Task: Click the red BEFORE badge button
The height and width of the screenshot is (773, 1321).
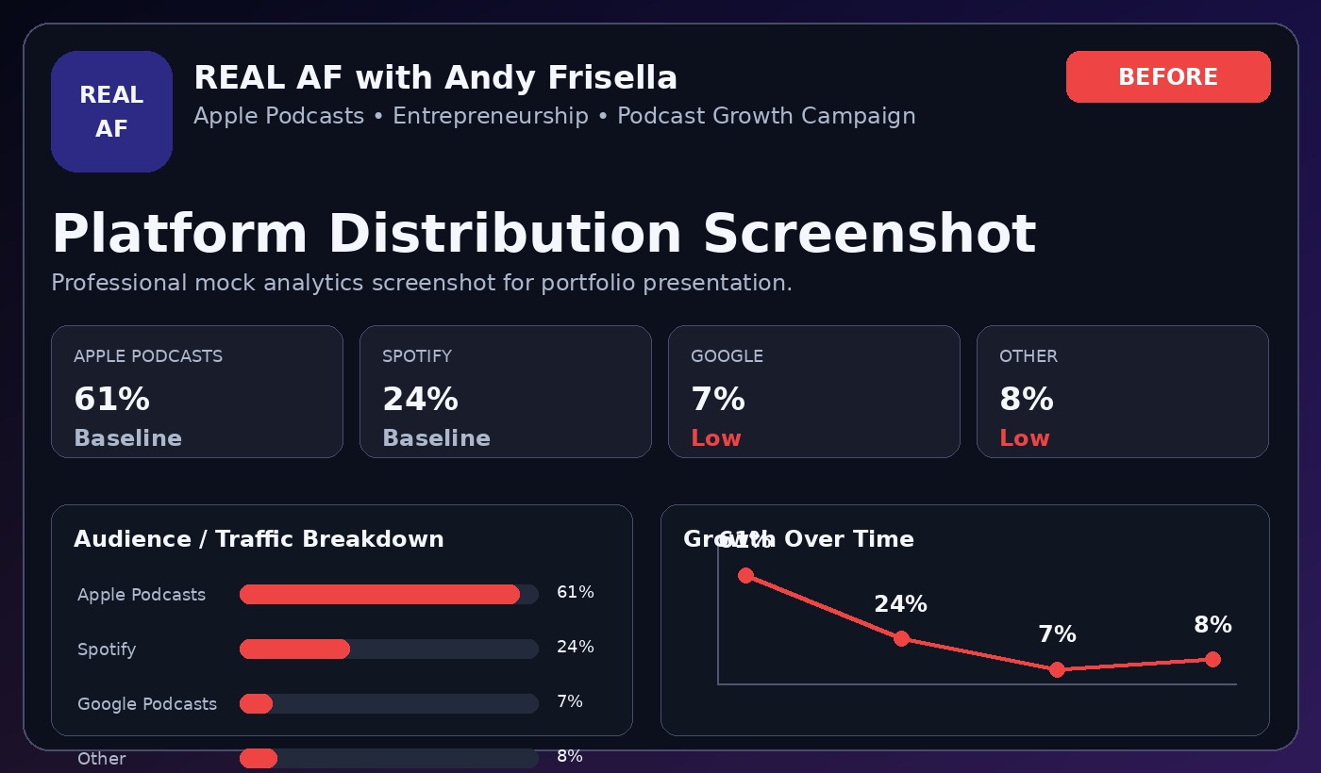Action: point(1168,76)
